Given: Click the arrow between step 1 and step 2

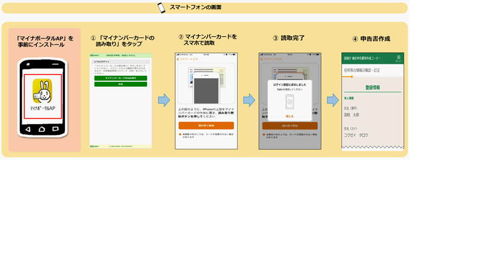Looking at the screenshot, I should (164, 100).
